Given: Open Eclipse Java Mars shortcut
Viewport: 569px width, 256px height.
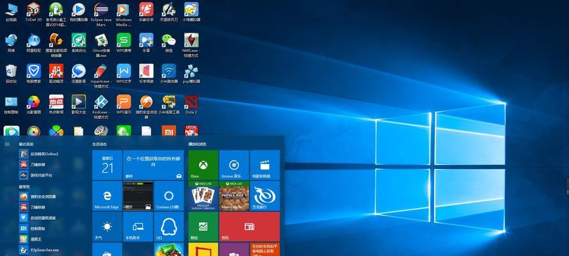Looking at the screenshot, I should click(x=101, y=15).
